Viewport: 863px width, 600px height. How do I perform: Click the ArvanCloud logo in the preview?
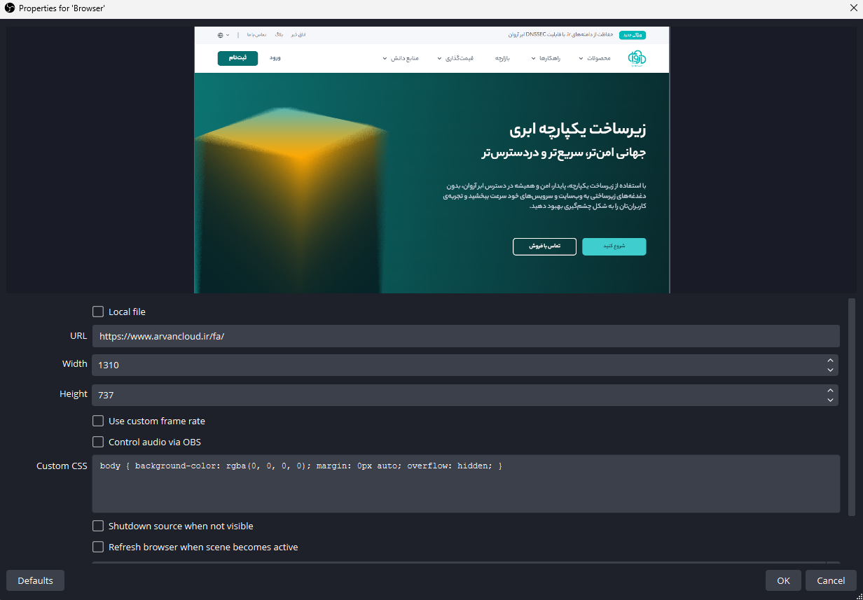[637, 58]
